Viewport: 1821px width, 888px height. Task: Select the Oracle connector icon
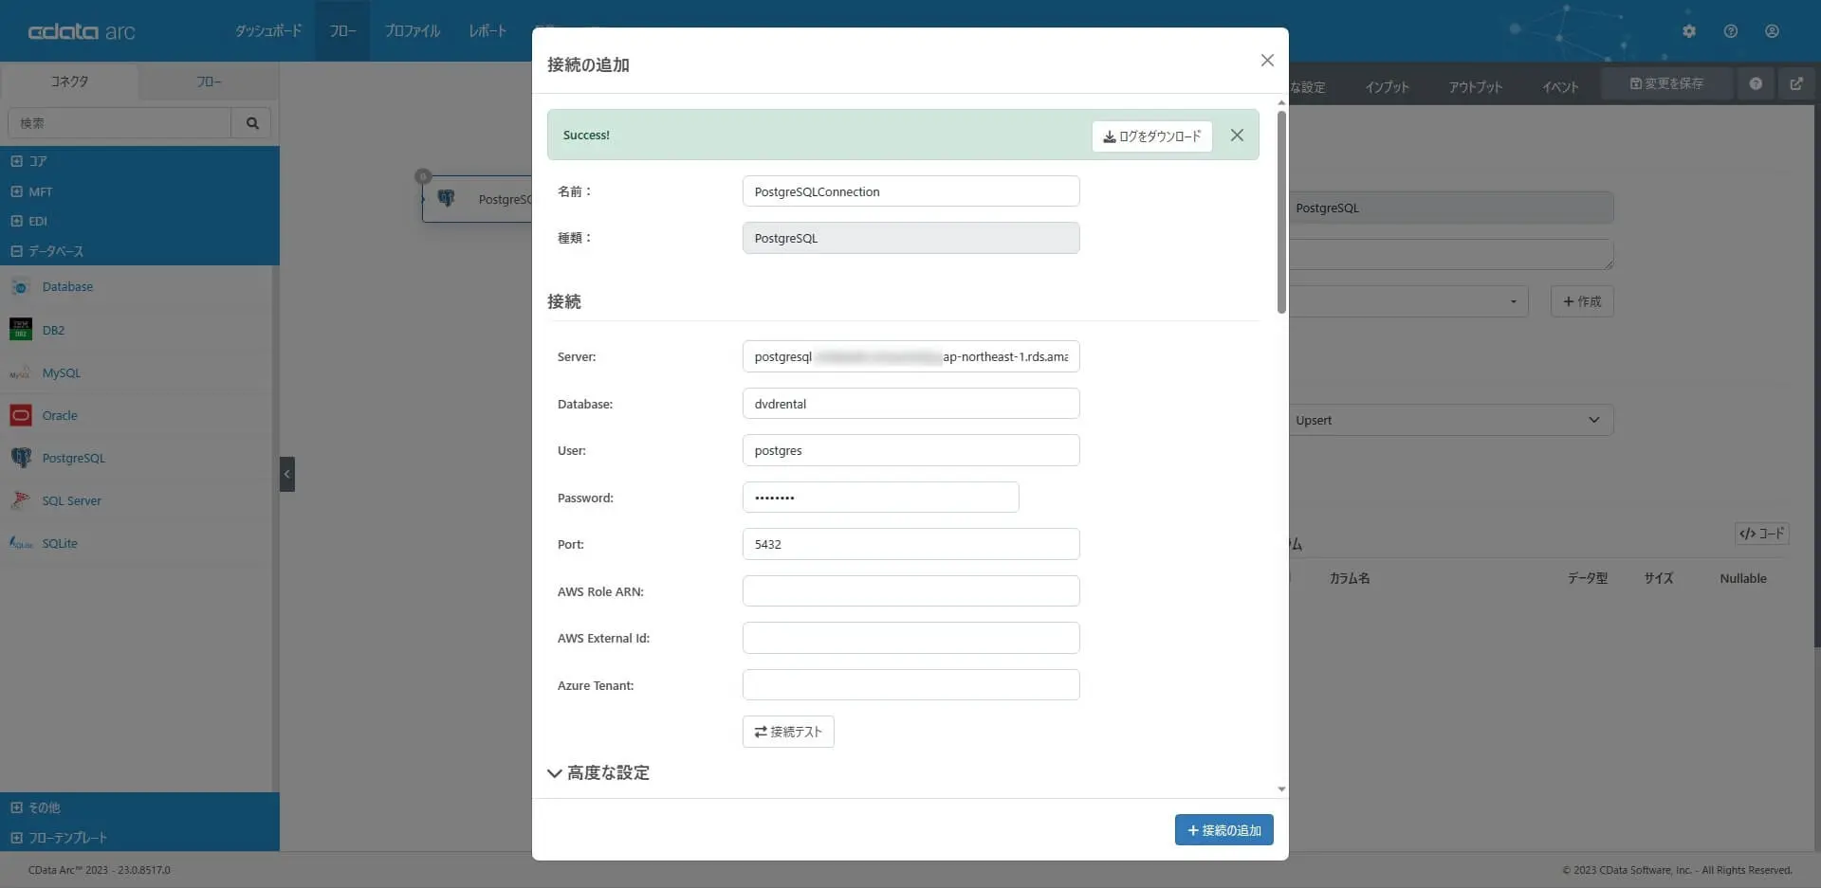tap(21, 415)
